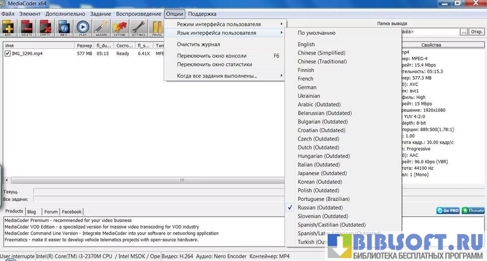Select English interface language
The width and height of the screenshot is (487, 261).
pyautogui.click(x=306, y=44)
